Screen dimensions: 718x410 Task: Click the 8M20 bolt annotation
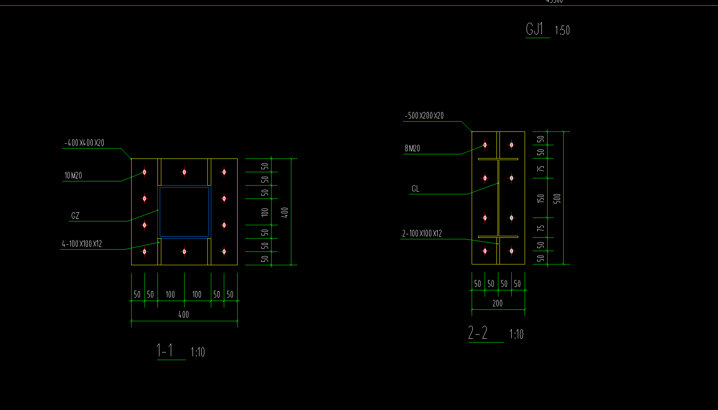click(412, 148)
